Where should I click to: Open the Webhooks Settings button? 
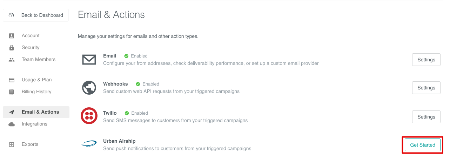(426, 88)
